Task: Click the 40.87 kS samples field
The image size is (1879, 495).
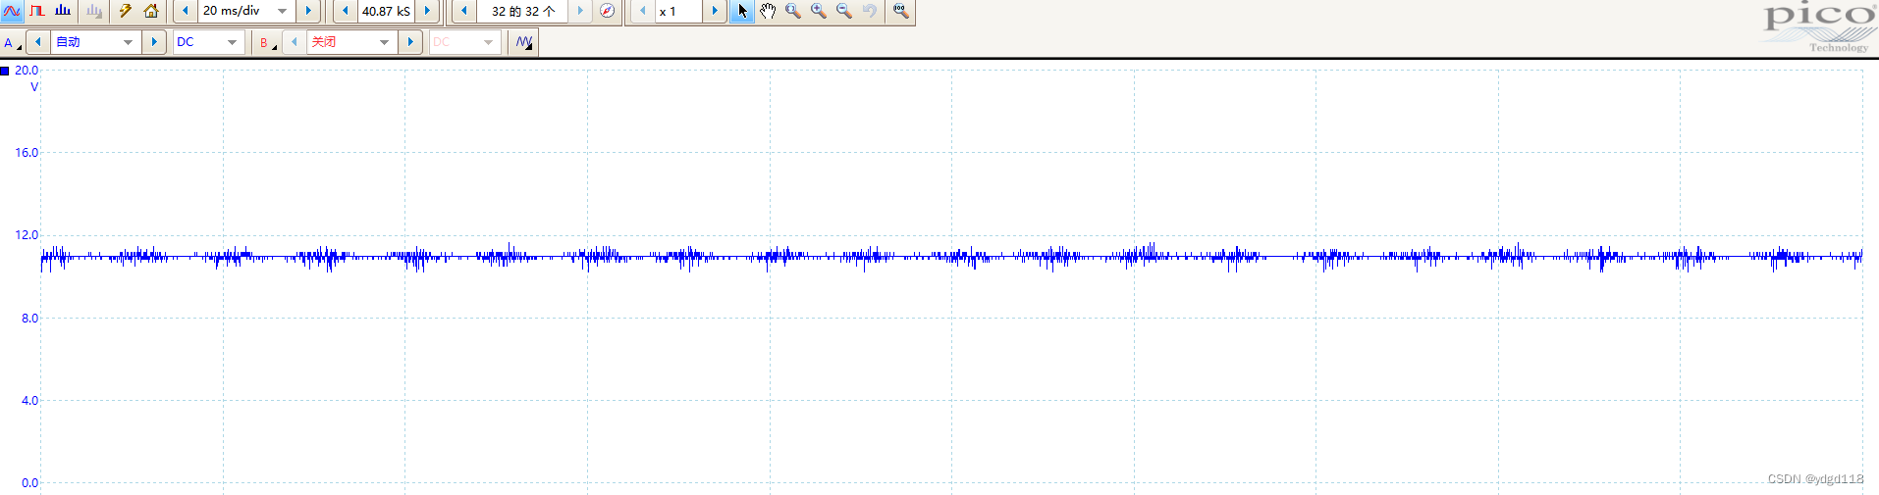Action: [386, 11]
